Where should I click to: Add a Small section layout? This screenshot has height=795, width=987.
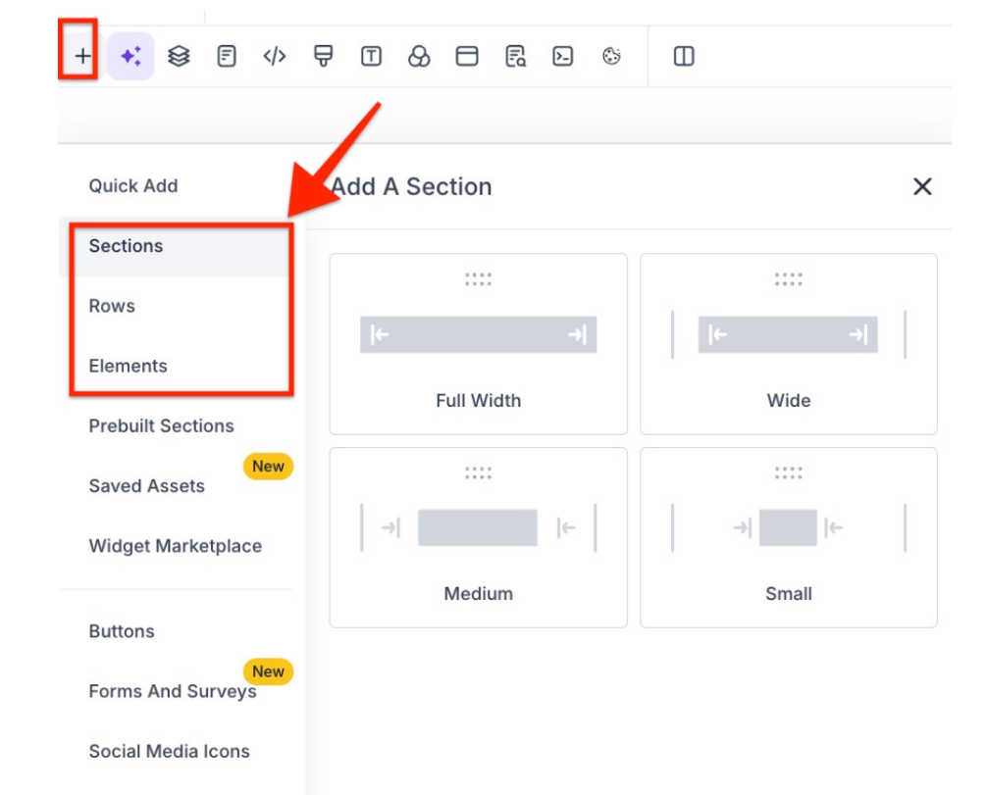788,537
